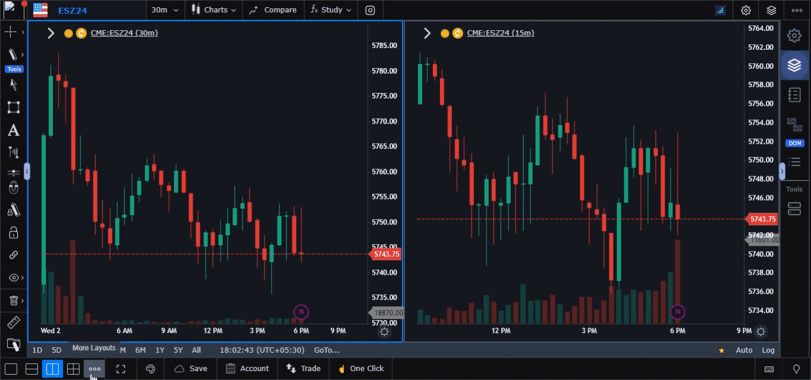Expand the legend chevron on the 15m chart

point(427,33)
